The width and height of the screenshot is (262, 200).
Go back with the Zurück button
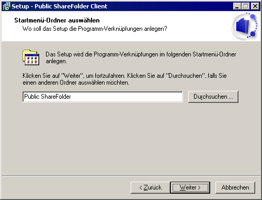point(150,187)
